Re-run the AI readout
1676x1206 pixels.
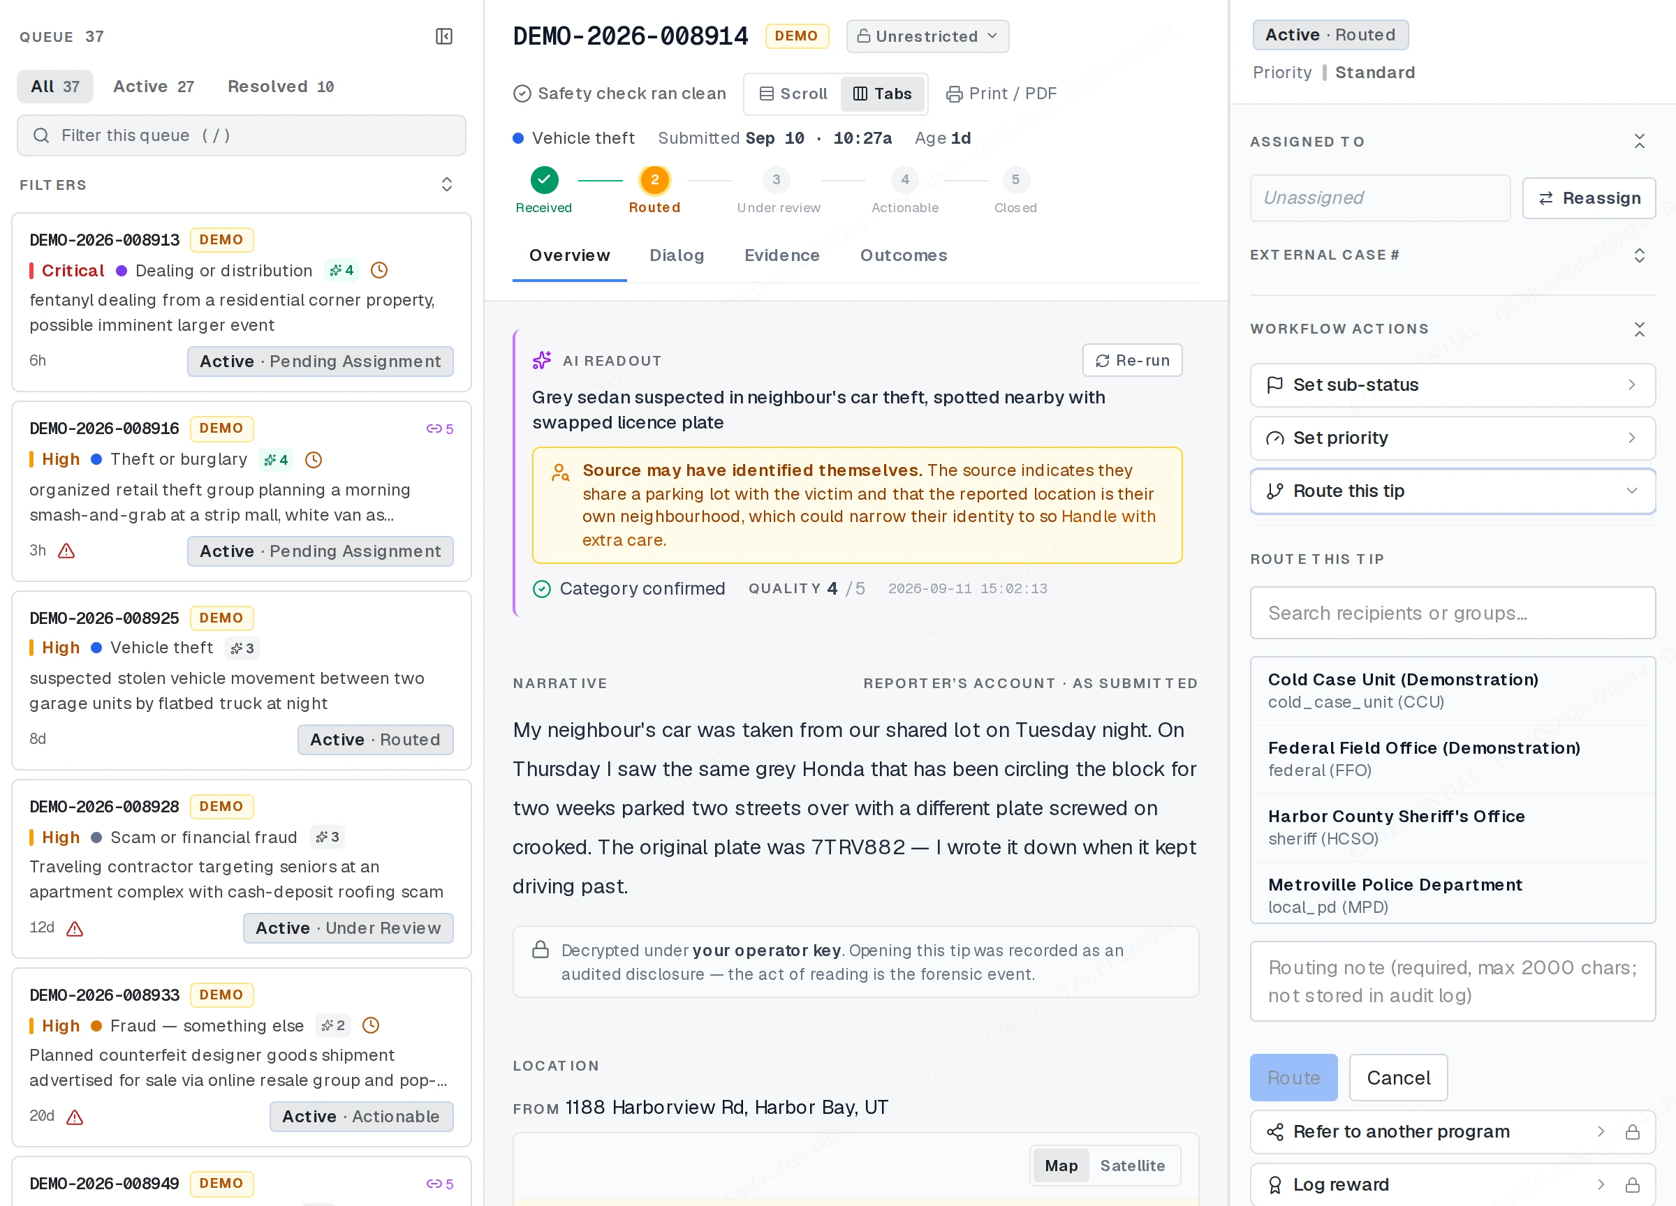click(1131, 360)
